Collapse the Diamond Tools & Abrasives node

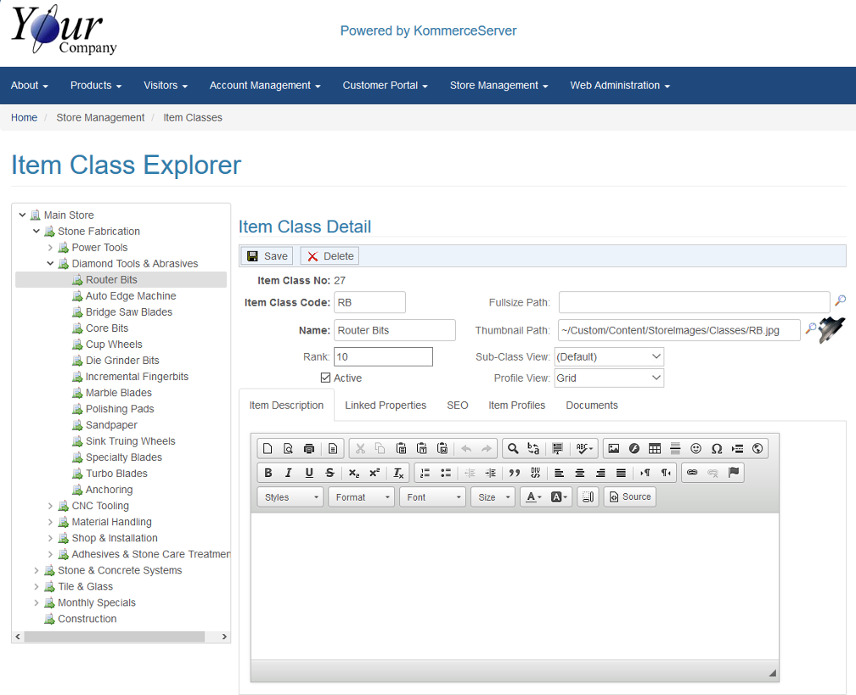coord(51,264)
